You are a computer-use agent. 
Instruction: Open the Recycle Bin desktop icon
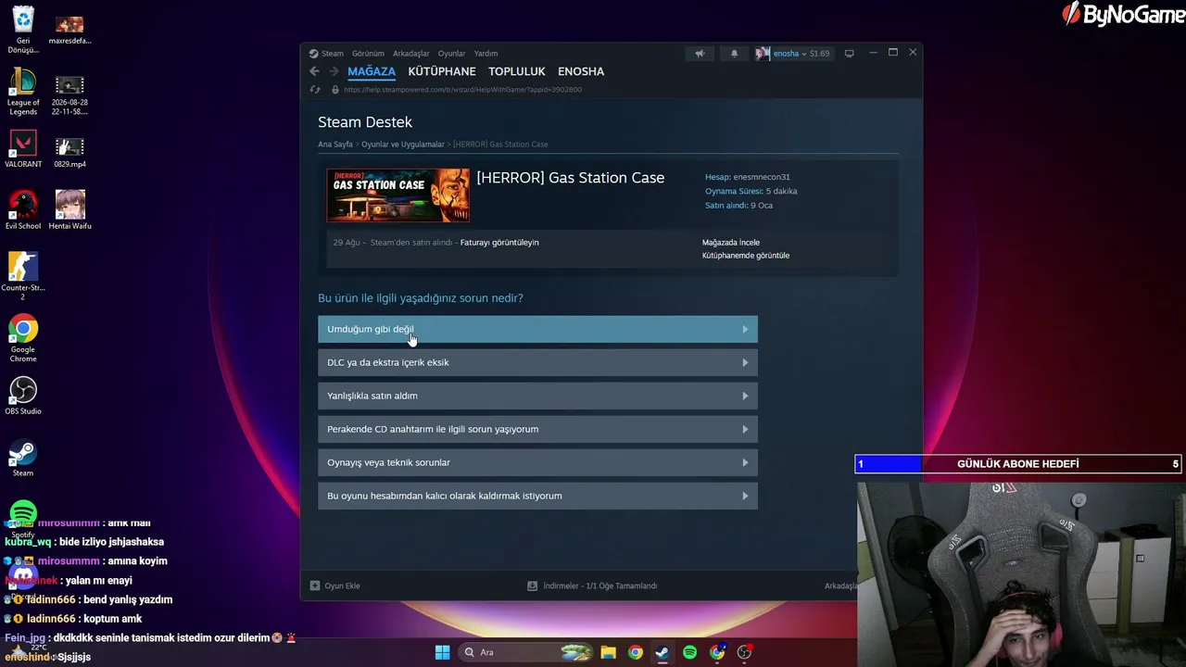23,19
